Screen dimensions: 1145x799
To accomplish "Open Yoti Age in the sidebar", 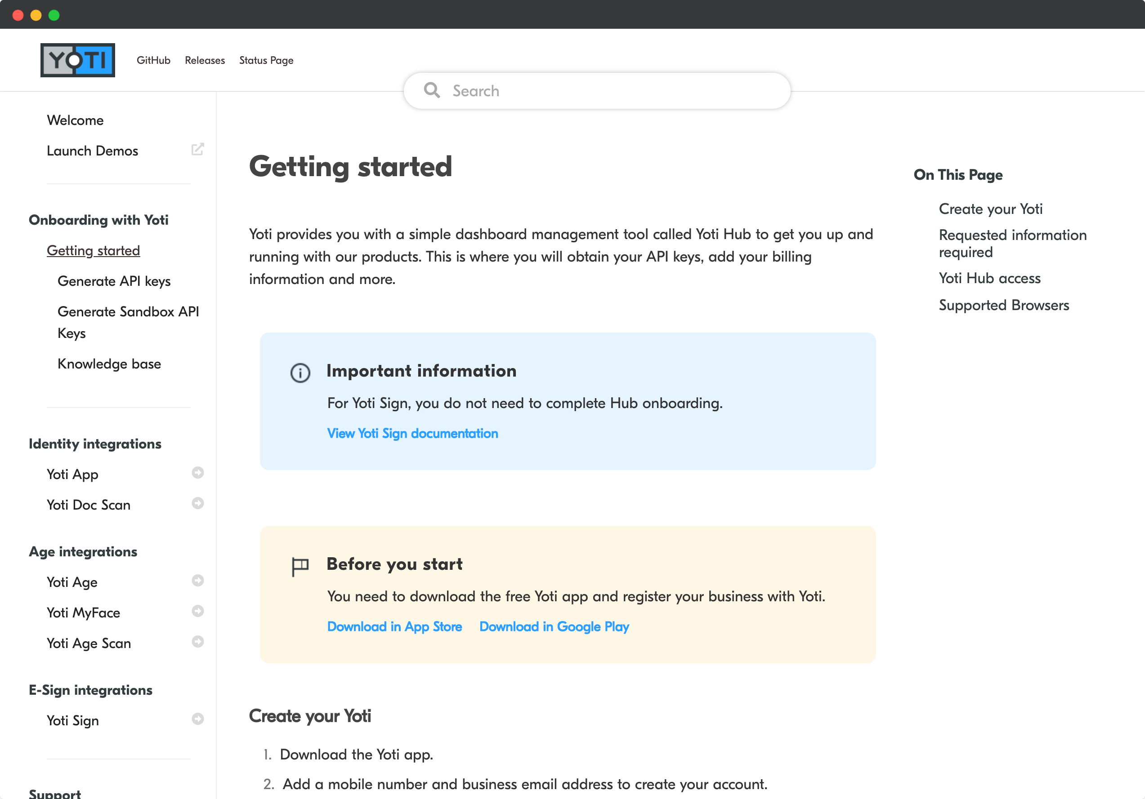I will pos(72,582).
